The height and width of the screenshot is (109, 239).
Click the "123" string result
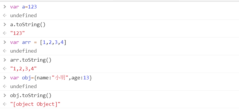click(x=17, y=33)
